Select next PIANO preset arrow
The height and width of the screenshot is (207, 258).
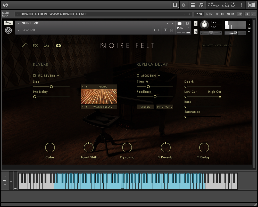(x=87, y=87)
